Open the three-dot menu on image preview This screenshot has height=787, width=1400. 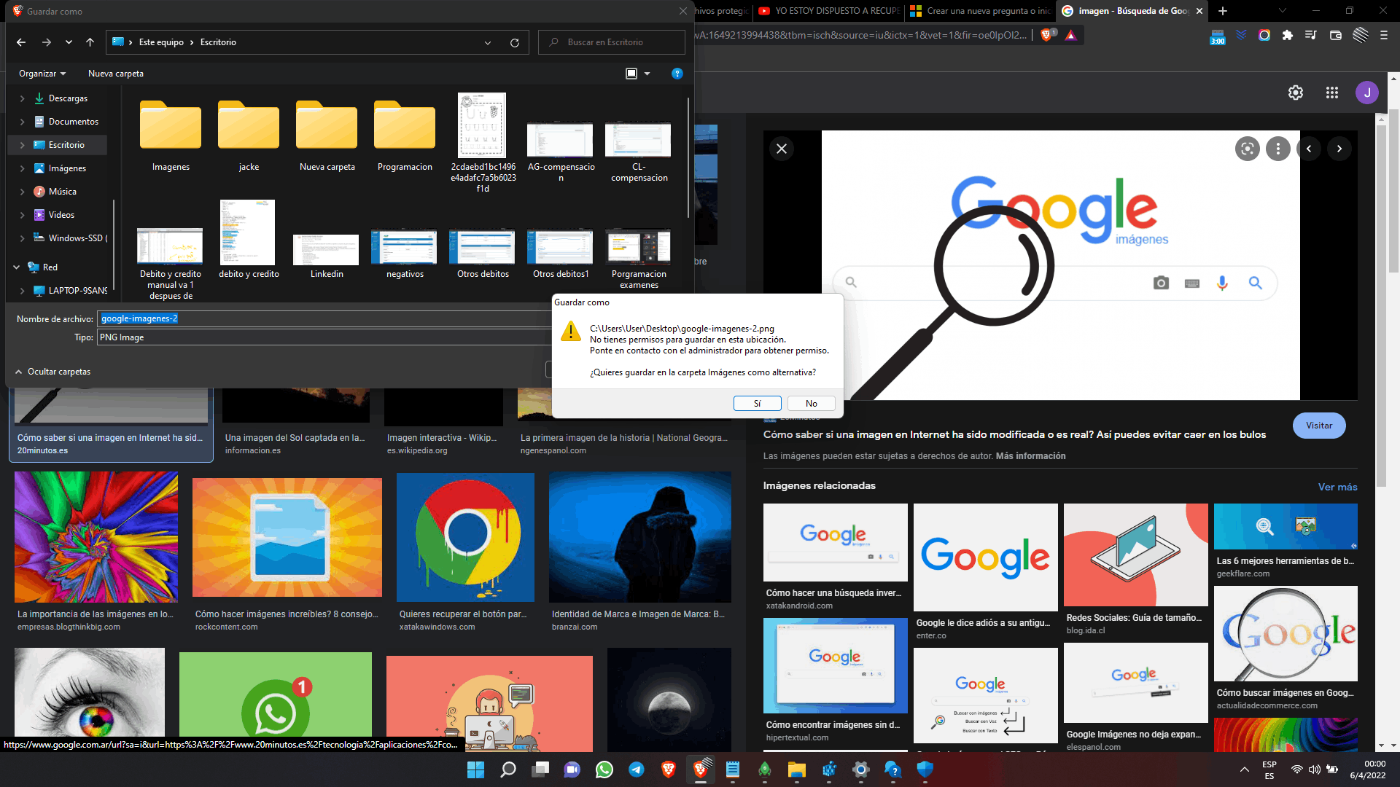coord(1277,149)
